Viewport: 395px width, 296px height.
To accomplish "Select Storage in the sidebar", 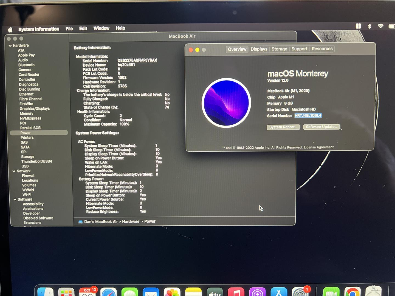I will [x=28, y=157].
